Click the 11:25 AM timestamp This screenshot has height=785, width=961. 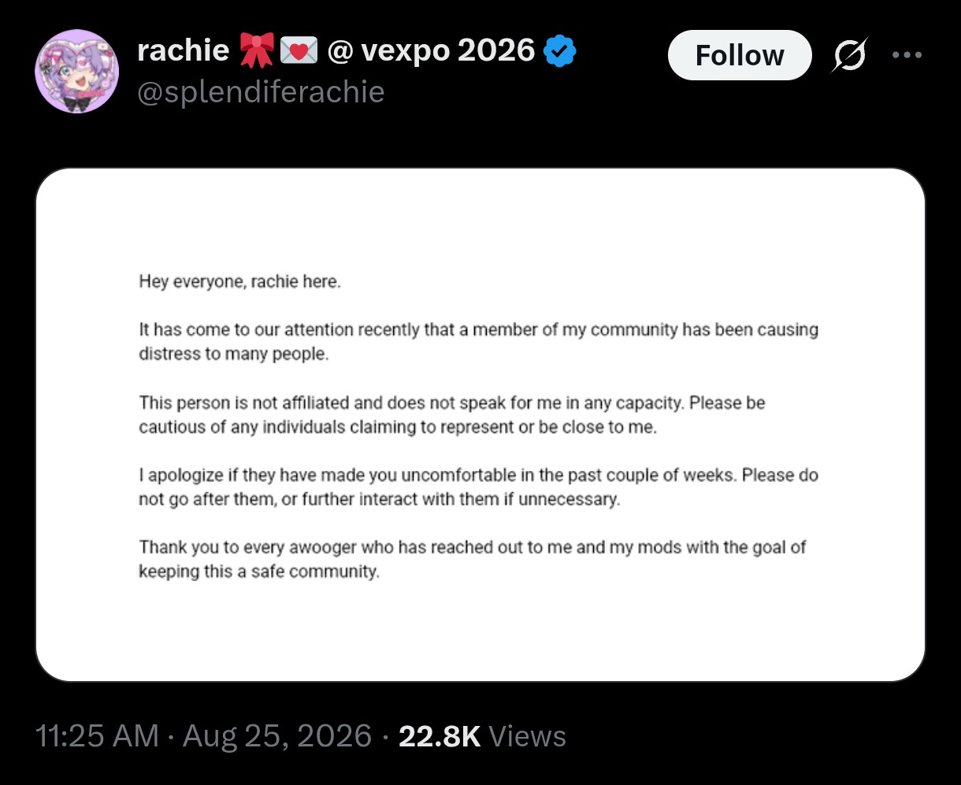coord(98,736)
